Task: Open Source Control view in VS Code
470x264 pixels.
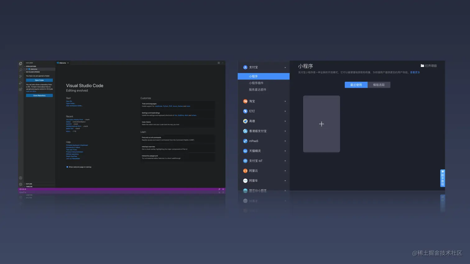Action: click(21, 76)
